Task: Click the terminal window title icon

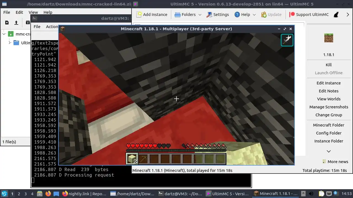Action: pos(34,18)
